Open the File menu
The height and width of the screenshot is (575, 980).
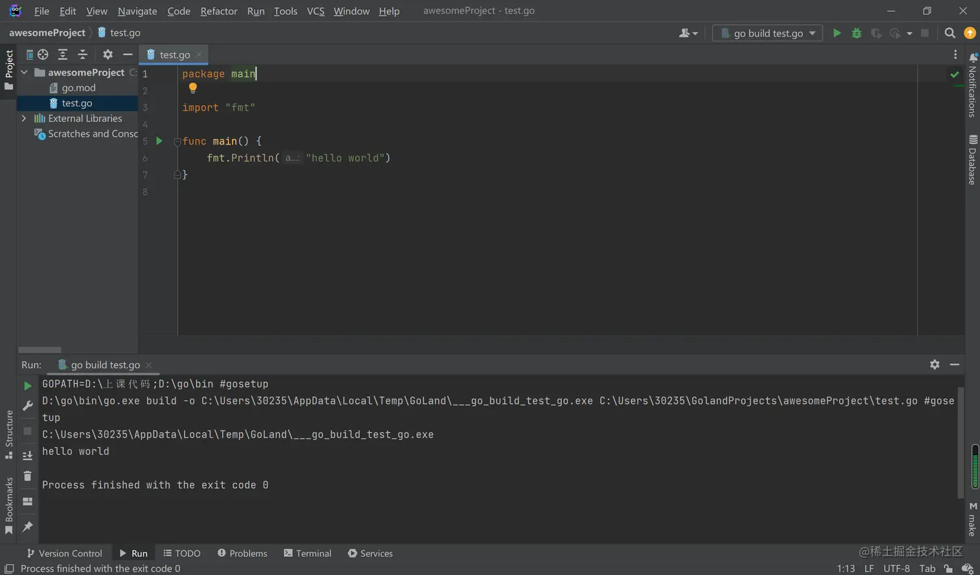click(41, 11)
